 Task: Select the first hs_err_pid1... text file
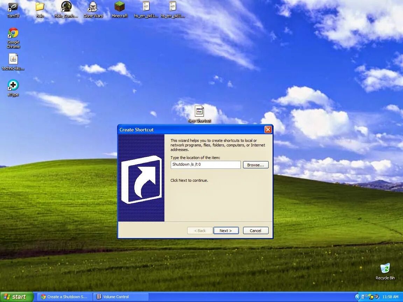pos(146,10)
